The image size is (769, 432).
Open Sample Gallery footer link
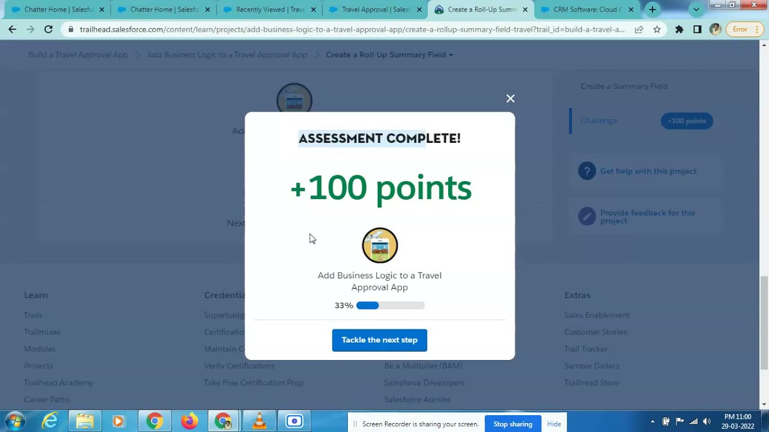tap(592, 365)
